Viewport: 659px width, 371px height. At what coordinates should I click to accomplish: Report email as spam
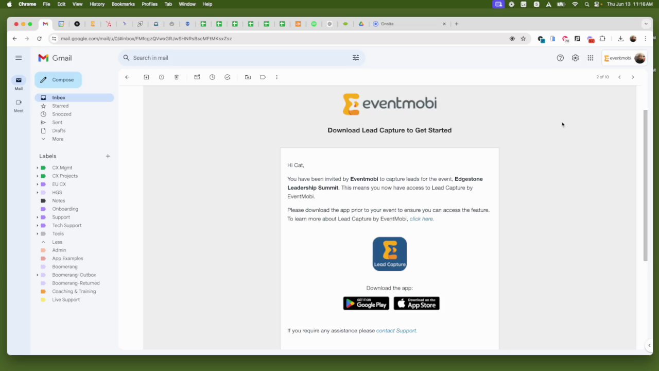coord(161,77)
